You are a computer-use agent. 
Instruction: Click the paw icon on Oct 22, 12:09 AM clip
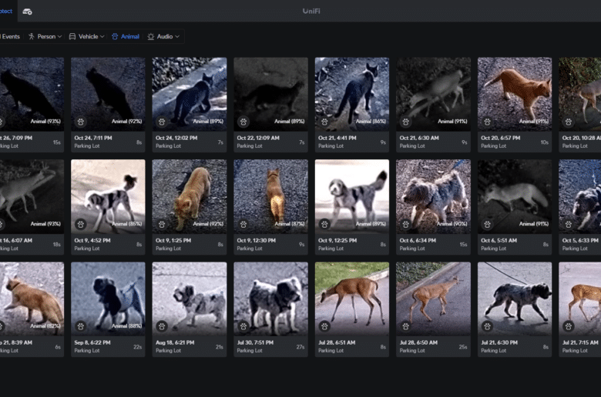click(243, 122)
